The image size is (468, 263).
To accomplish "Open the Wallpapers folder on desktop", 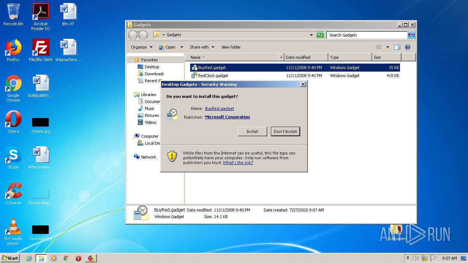I will pos(397,233).
